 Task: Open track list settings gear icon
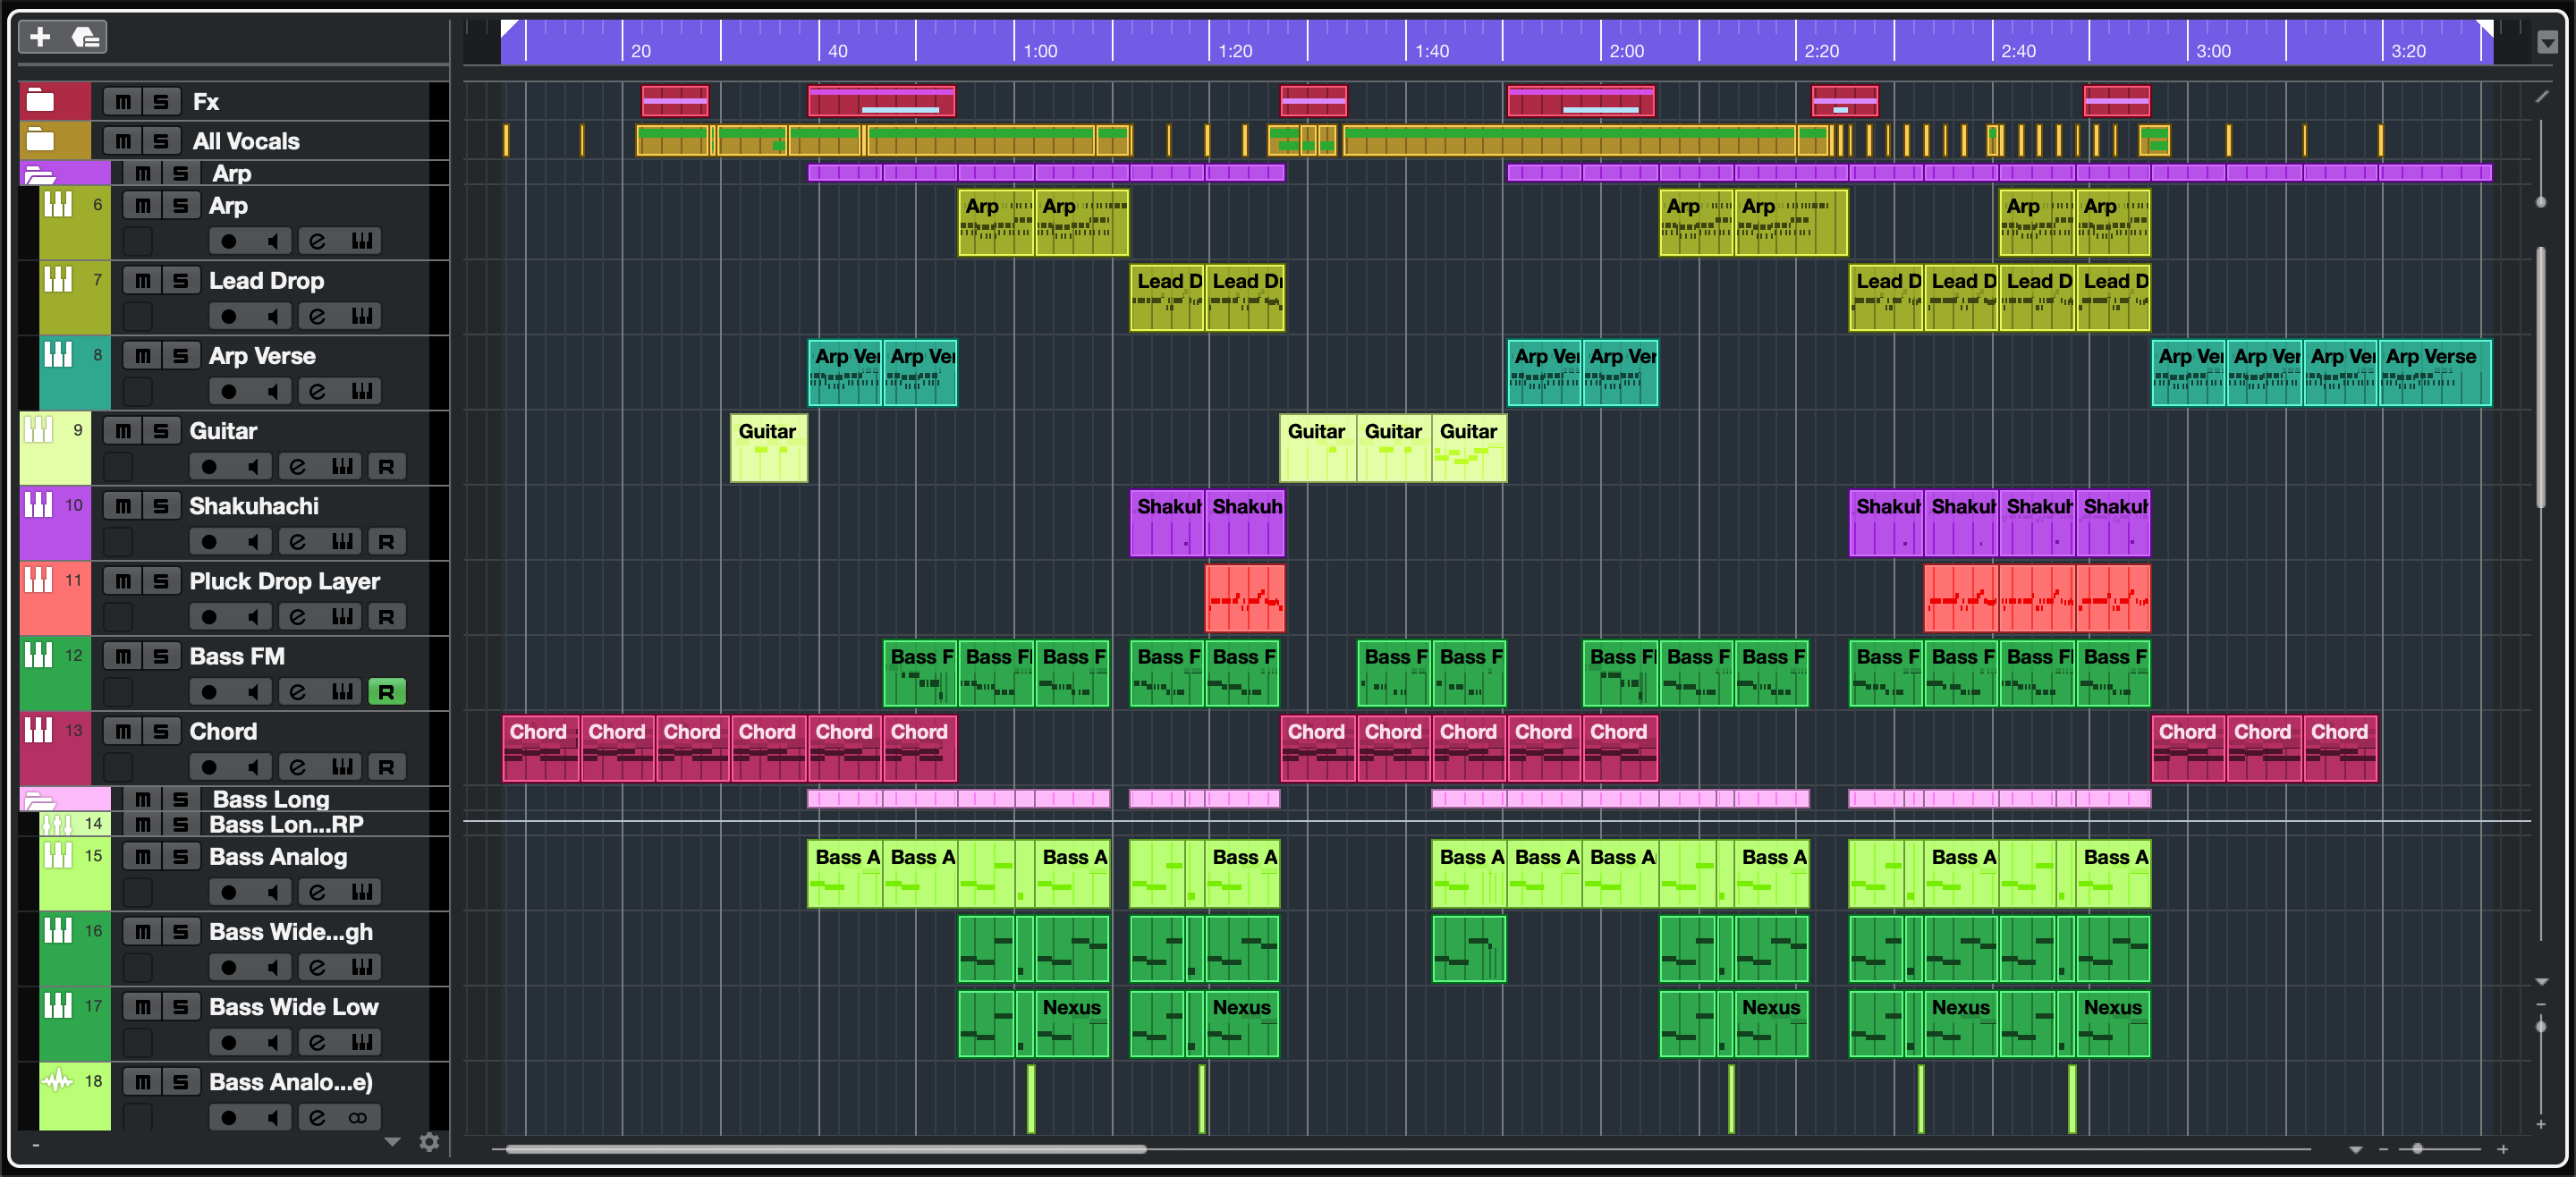(429, 1142)
